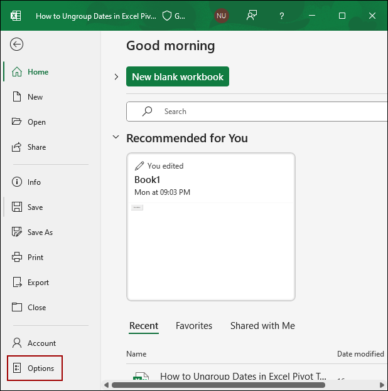Click the Save floppy disk icon

[17, 207]
